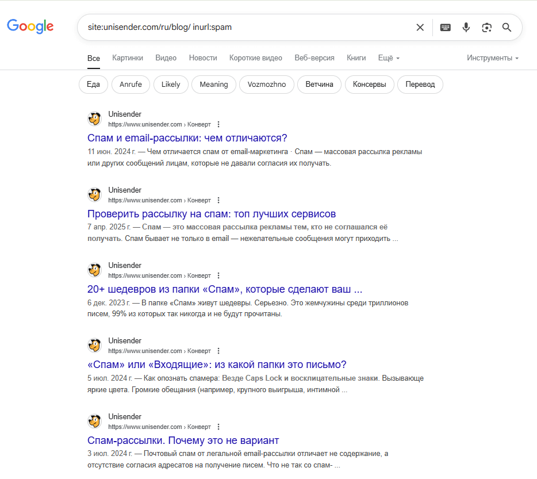Clear the search query with the X icon

[420, 28]
